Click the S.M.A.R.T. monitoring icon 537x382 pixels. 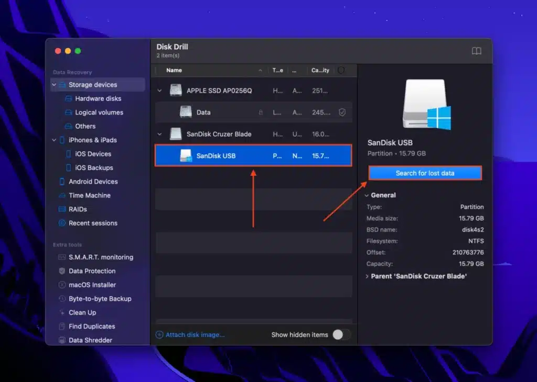coord(62,257)
